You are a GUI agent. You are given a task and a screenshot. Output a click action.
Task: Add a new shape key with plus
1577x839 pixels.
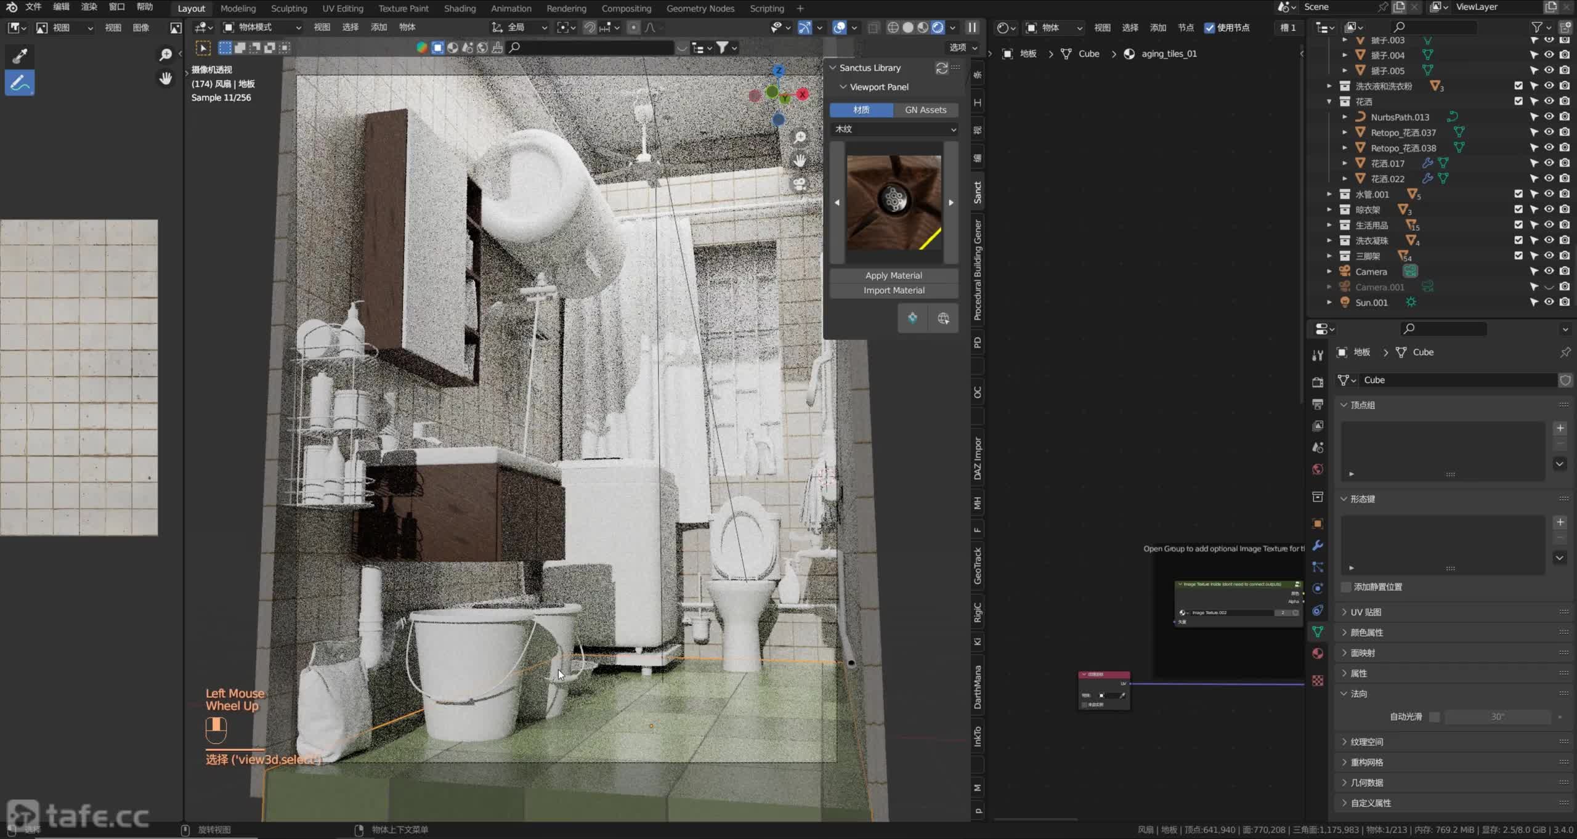[1560, 522]
